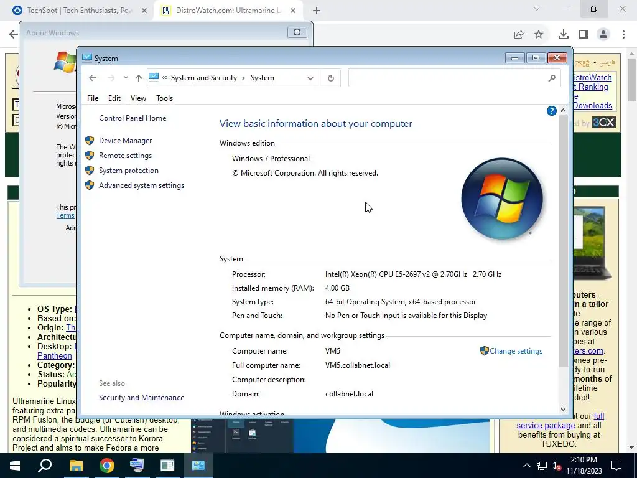Go back in System window navigation
The height and width of the screenshot is (478, 637).
[x=93, y=78]
